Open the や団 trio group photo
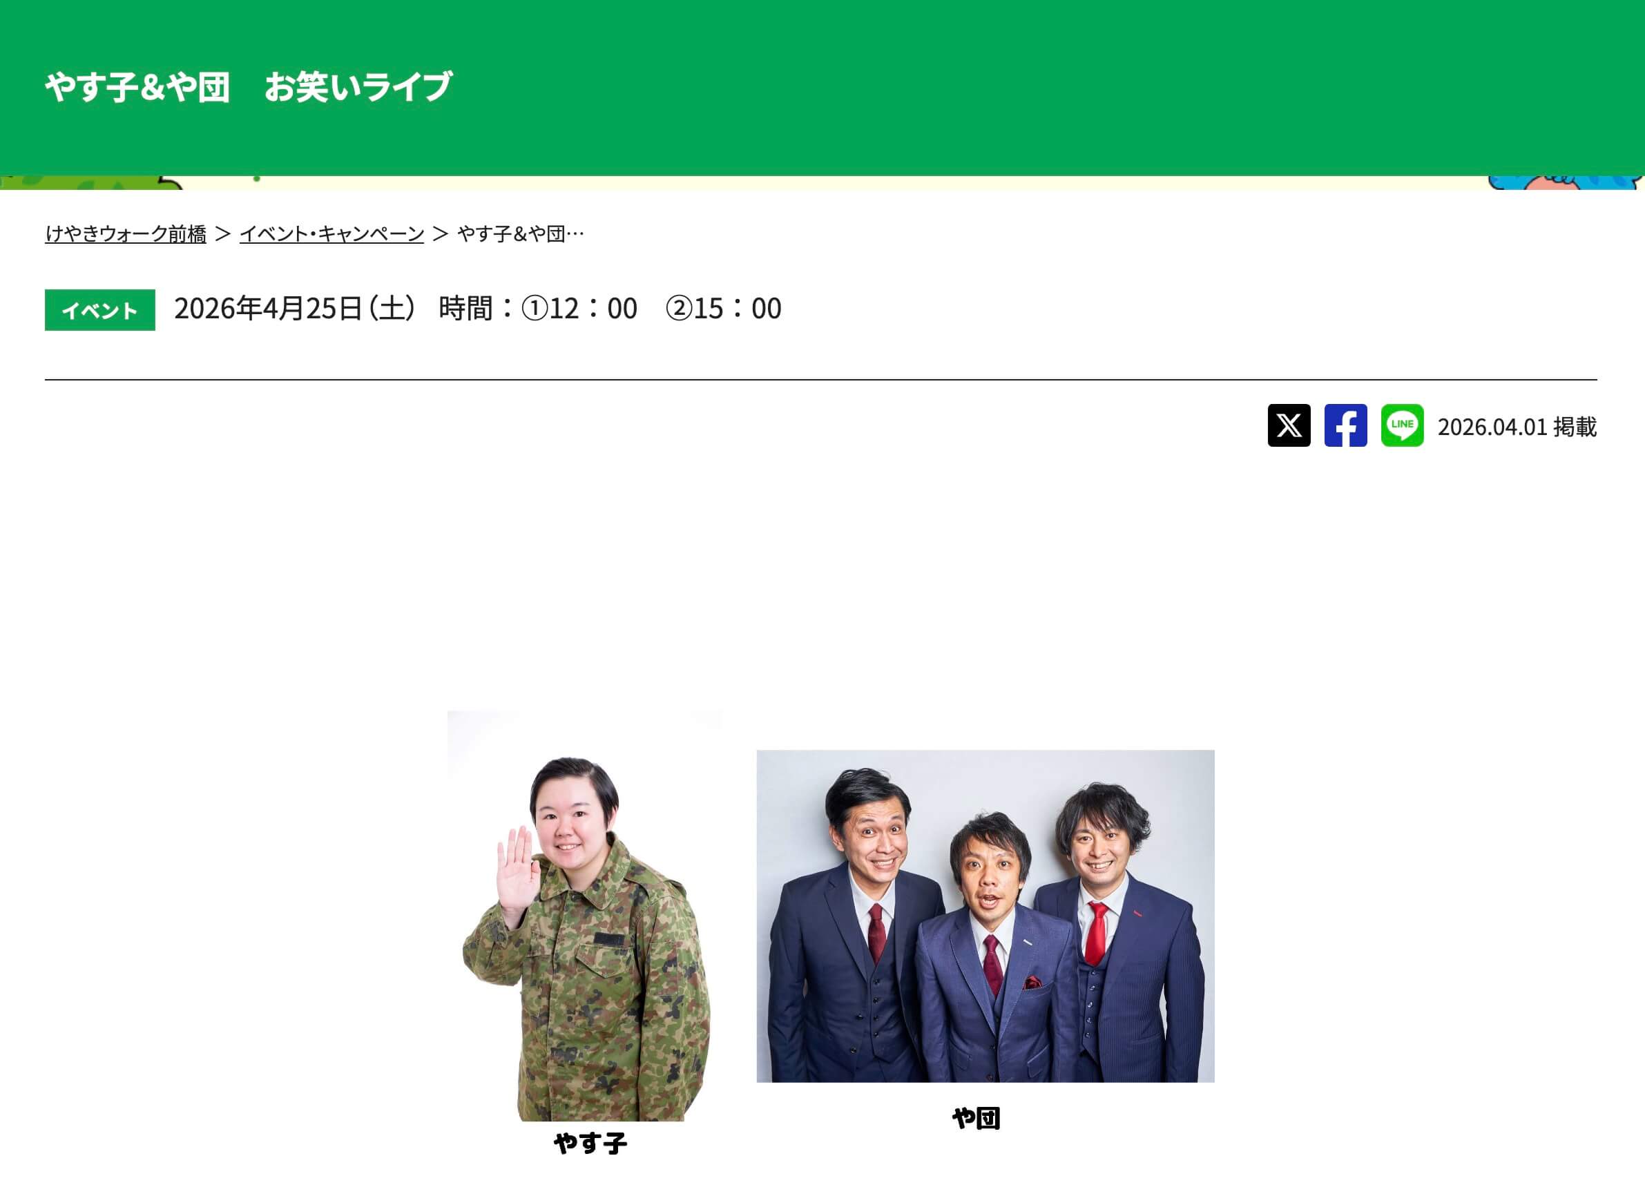This screenshot has height=1196, width=1645. [985, 916]
